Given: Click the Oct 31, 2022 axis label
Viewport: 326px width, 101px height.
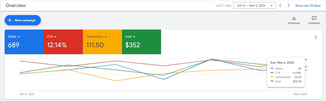Looking at the screenshot, I should click(27, 94).
